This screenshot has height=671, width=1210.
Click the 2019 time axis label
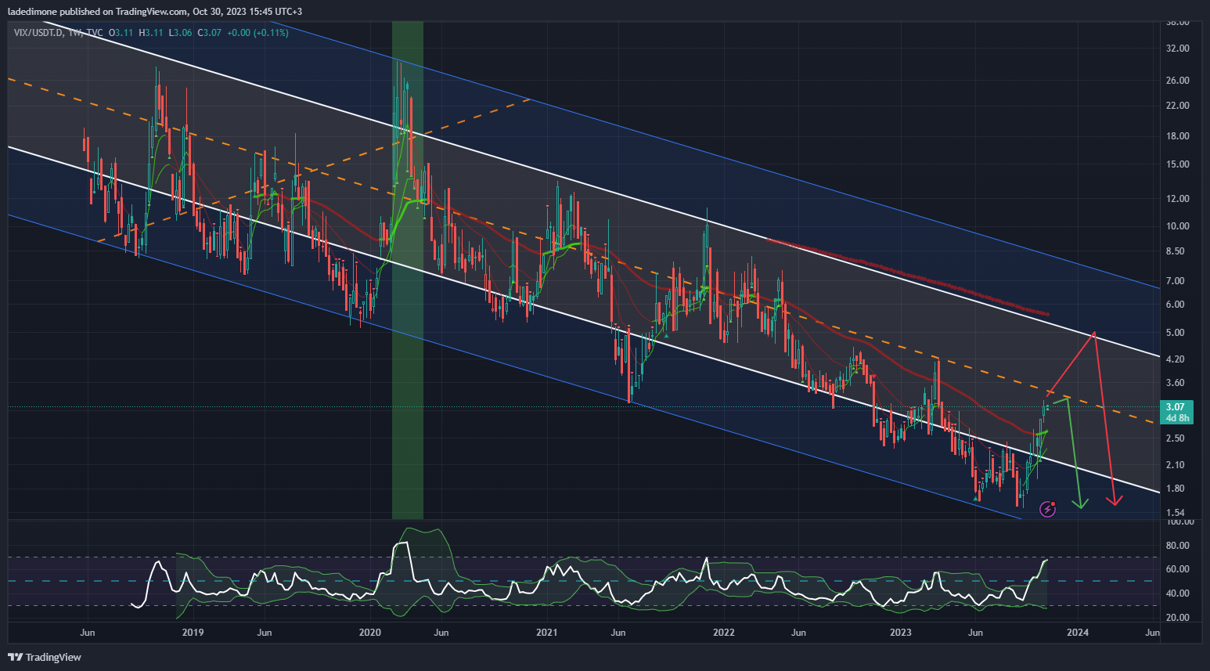pos(193,632)
